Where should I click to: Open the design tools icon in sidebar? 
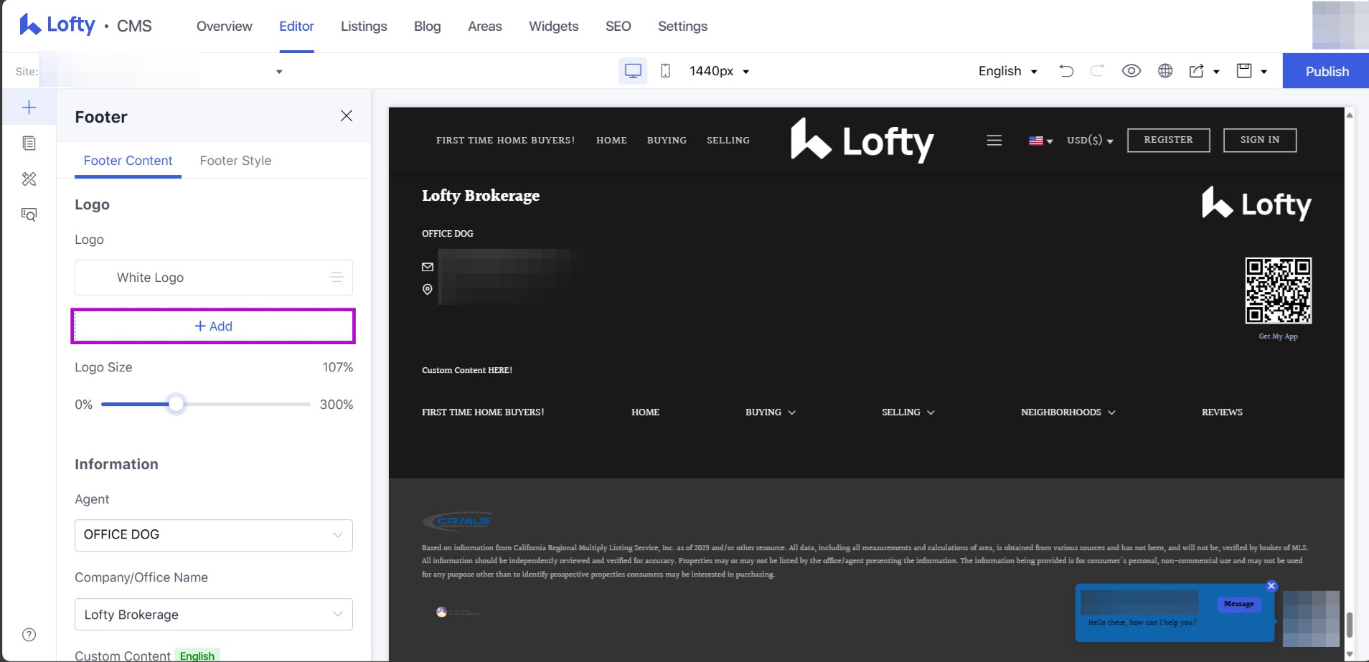(x=29, y=179)
